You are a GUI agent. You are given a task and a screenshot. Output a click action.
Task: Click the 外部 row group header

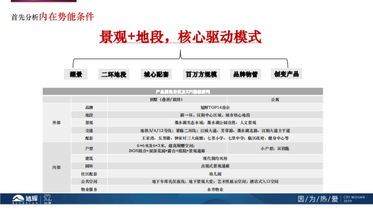[57, 123]
